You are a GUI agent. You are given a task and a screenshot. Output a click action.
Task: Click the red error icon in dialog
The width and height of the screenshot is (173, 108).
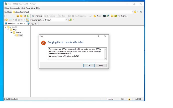click(43, 43)
